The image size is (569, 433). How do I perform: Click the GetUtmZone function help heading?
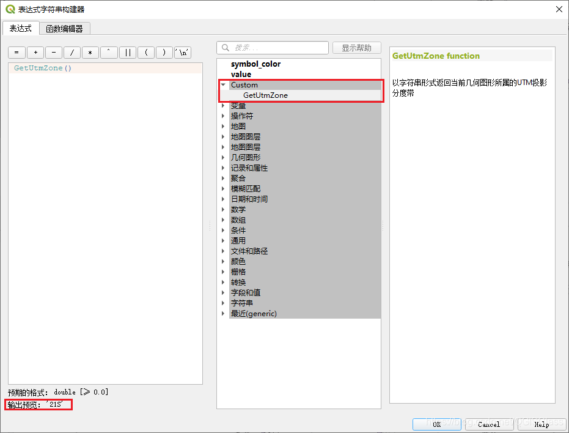tap(436, 56)
